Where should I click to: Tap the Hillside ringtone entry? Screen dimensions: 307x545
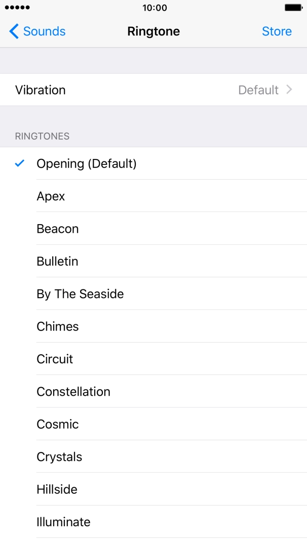tap(56, 489)
